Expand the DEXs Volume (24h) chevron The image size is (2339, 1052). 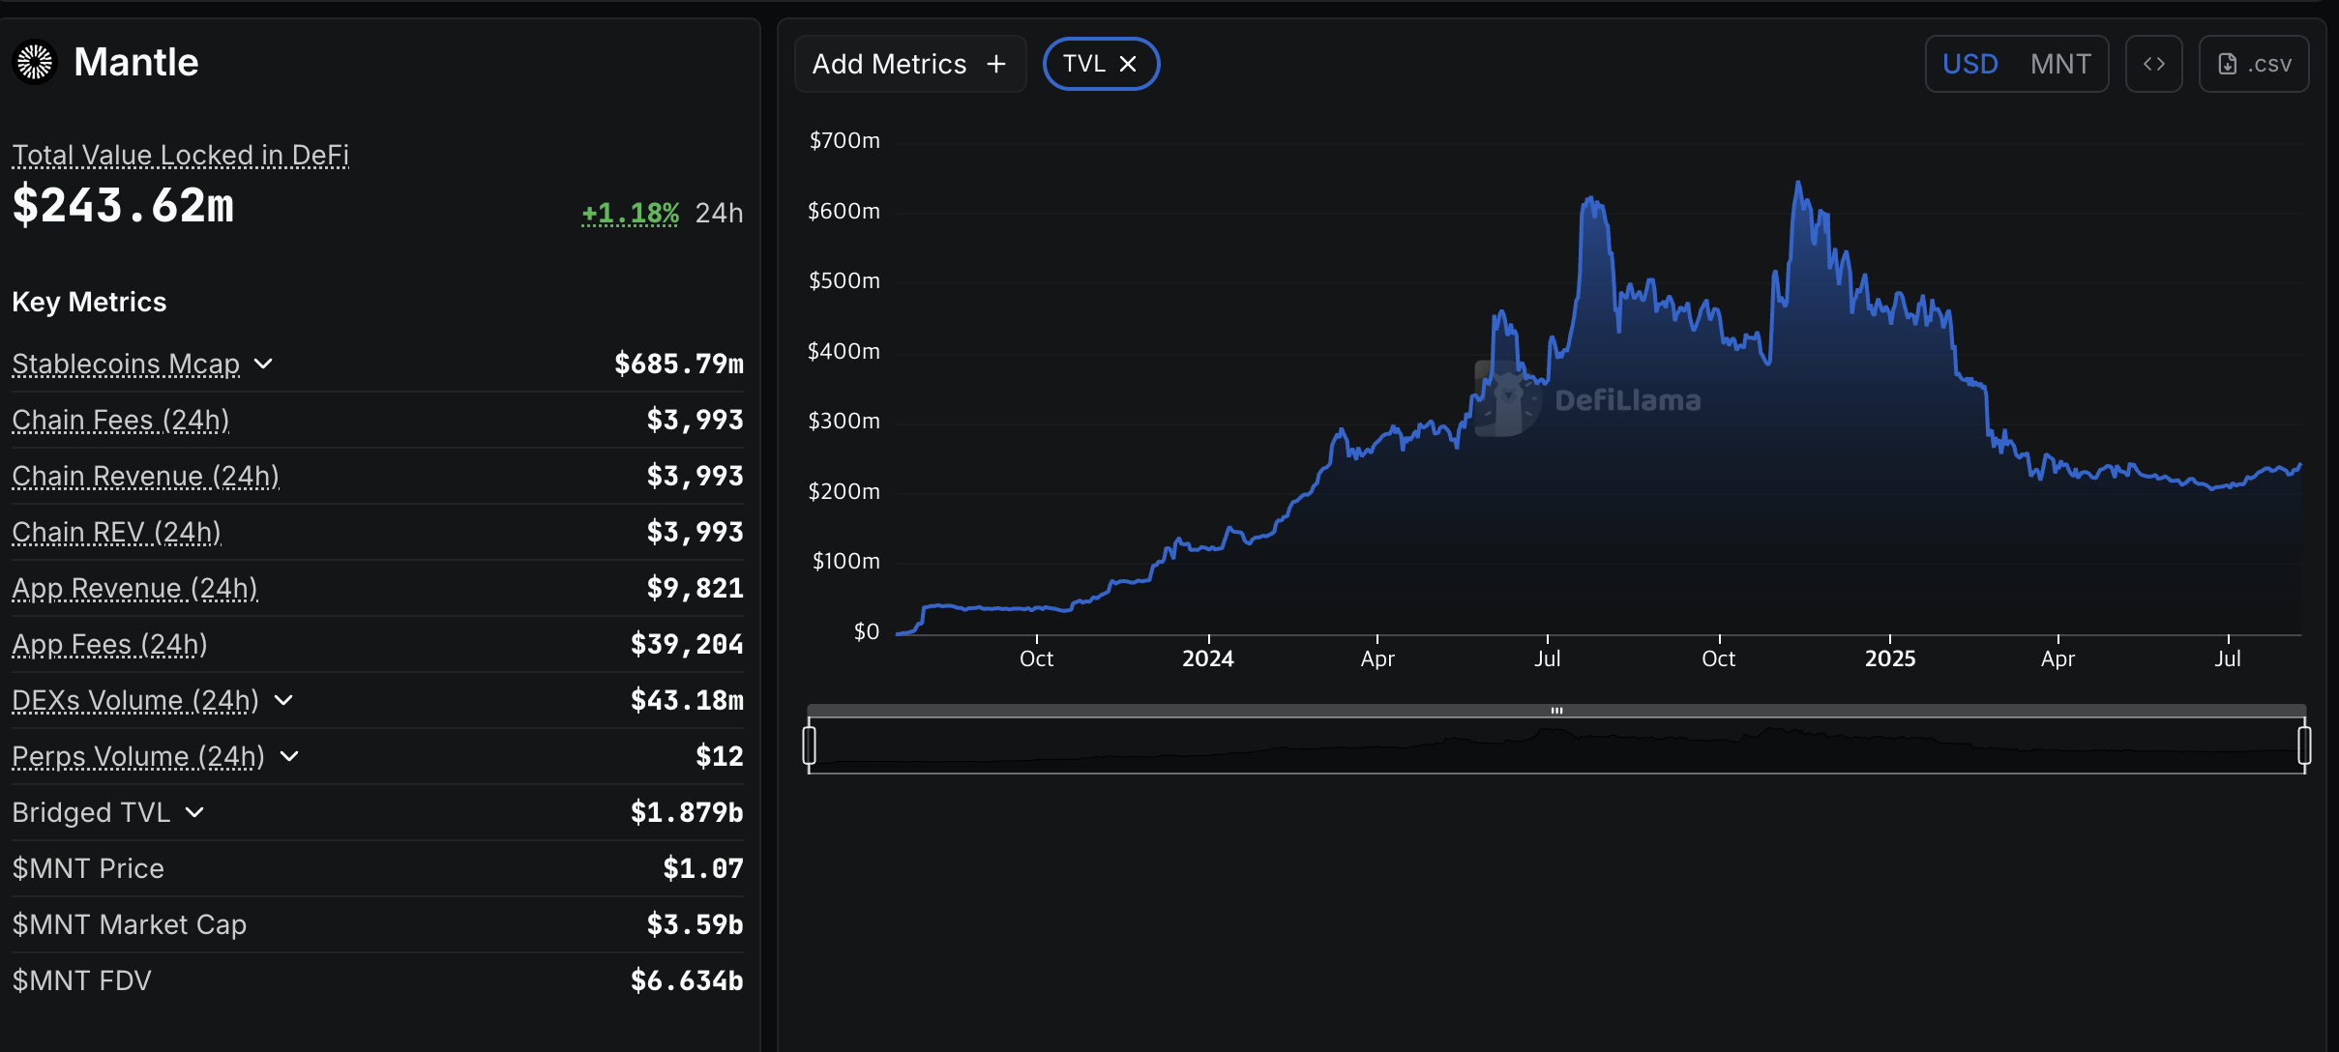283,700
